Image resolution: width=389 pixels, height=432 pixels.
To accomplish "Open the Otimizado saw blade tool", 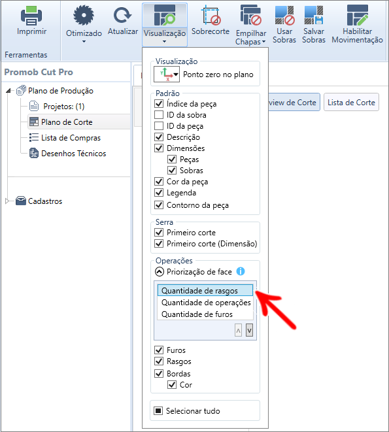I will click(84, 16).
